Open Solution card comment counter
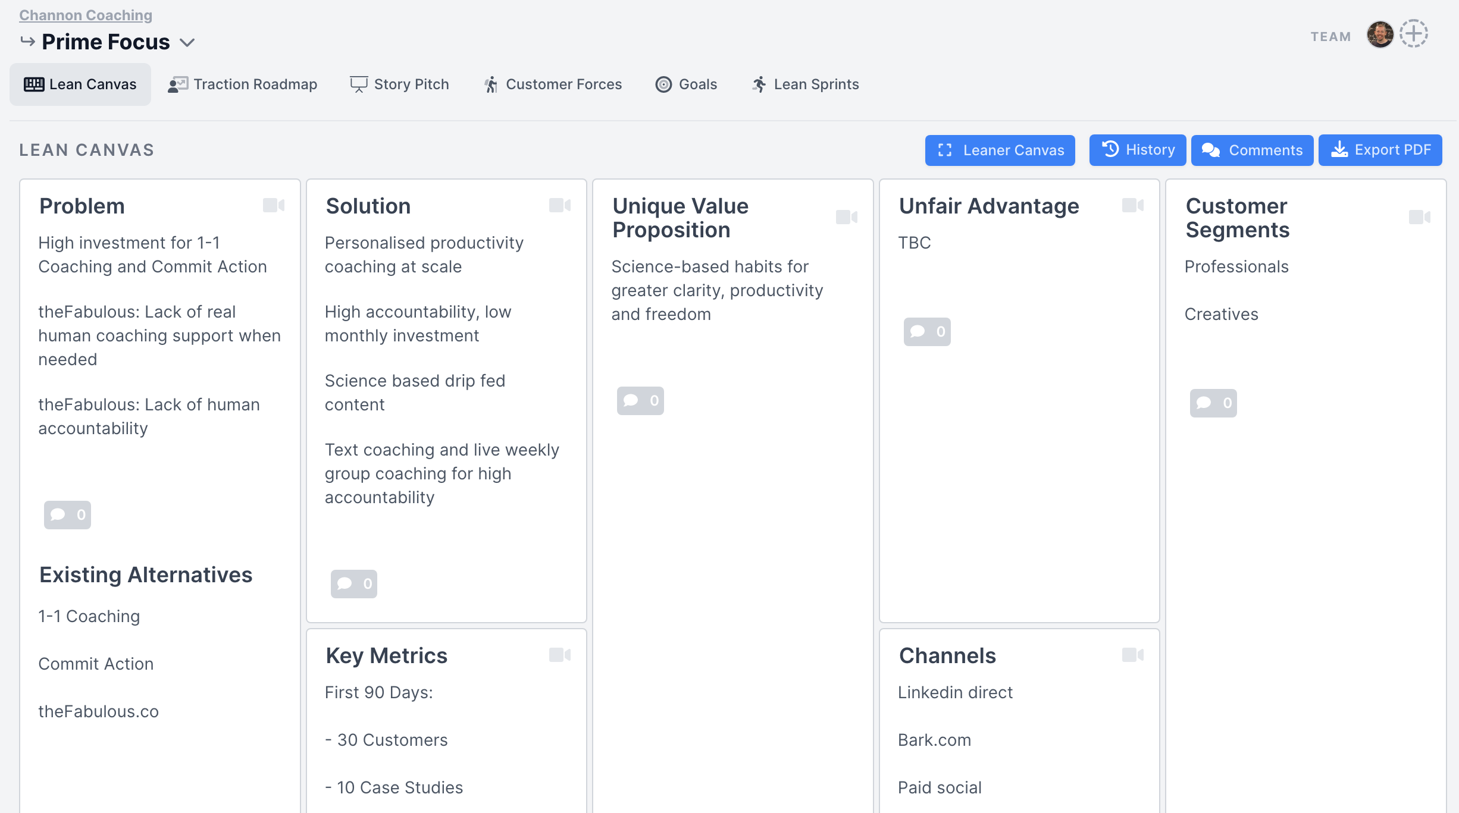 pyautogui.click(x=354, y=583)
